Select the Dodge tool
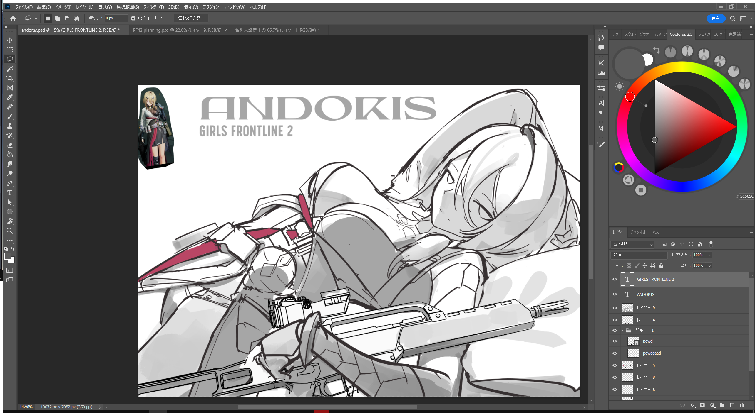Screen dimensions: 755x413 click(10, 174)
